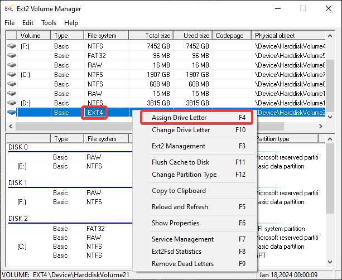Open the File menu
342x280 pixels.
pos(9,23)
